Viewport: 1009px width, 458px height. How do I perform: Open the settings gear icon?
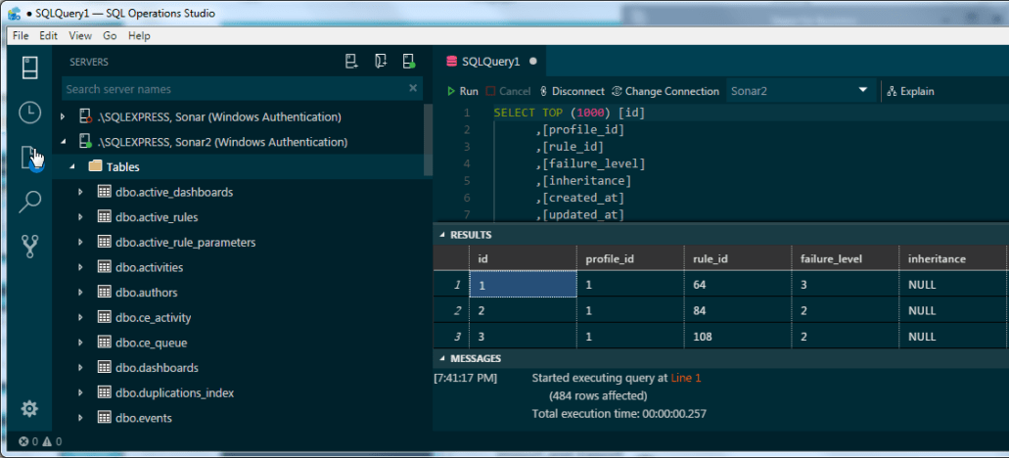click(x=29, y=408)
